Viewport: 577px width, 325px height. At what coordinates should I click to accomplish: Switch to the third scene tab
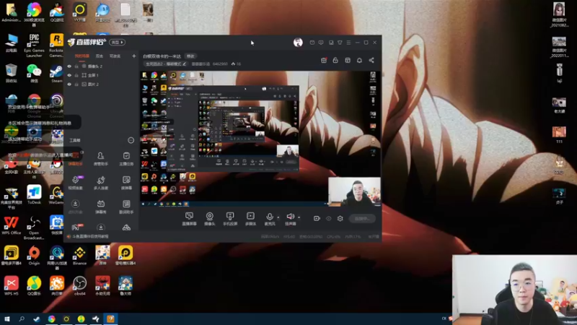tap(115, 56)
